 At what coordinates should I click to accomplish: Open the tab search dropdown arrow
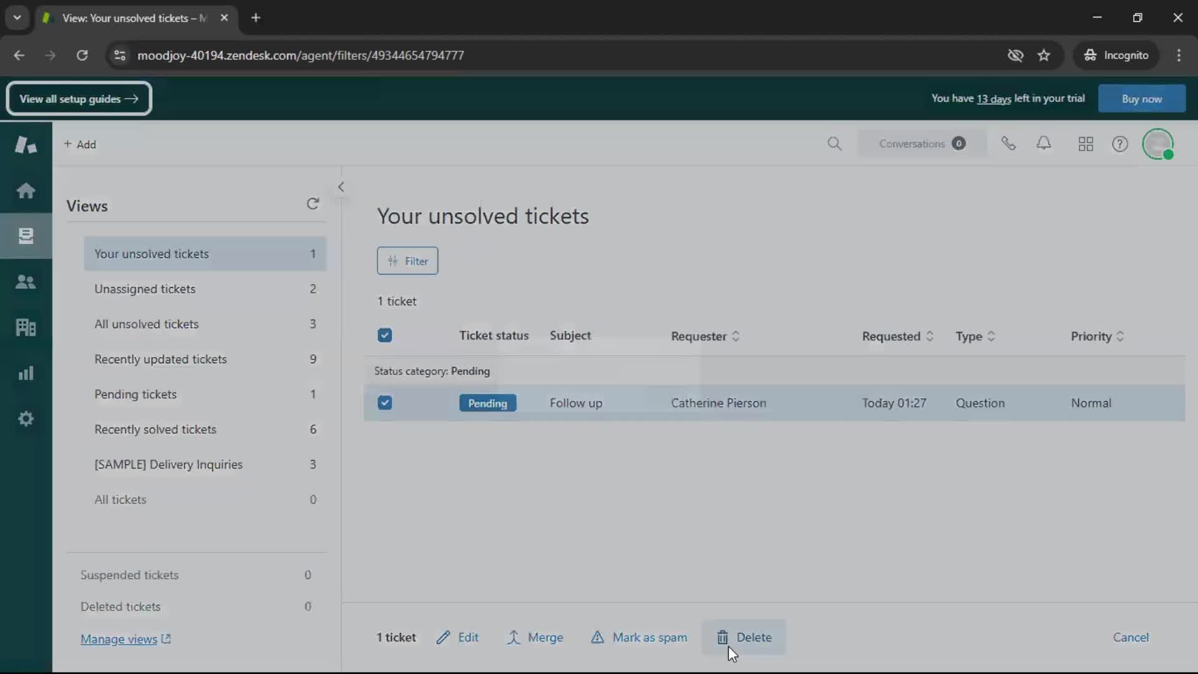coord(17,17)
